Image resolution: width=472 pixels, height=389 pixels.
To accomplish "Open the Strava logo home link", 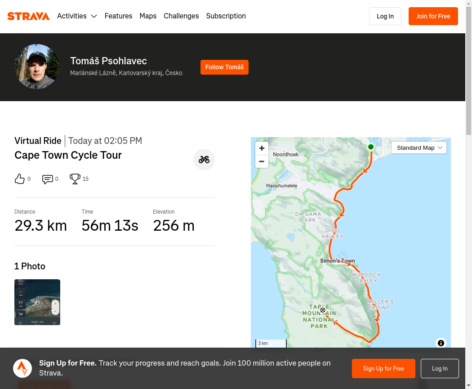I will click(x=28, y=16).
